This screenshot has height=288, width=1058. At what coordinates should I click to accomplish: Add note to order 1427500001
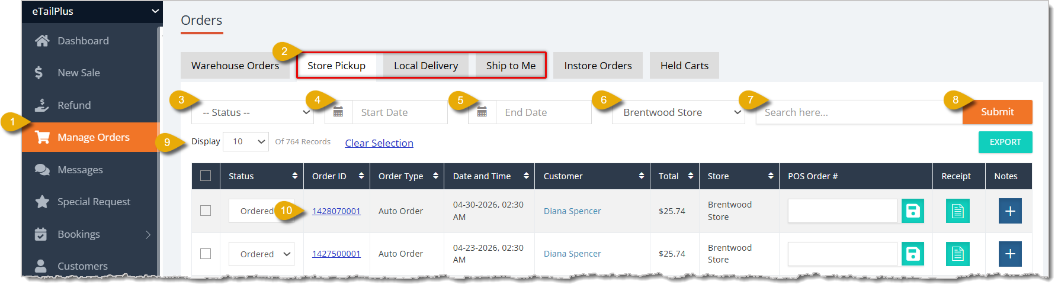(1010, 254)
